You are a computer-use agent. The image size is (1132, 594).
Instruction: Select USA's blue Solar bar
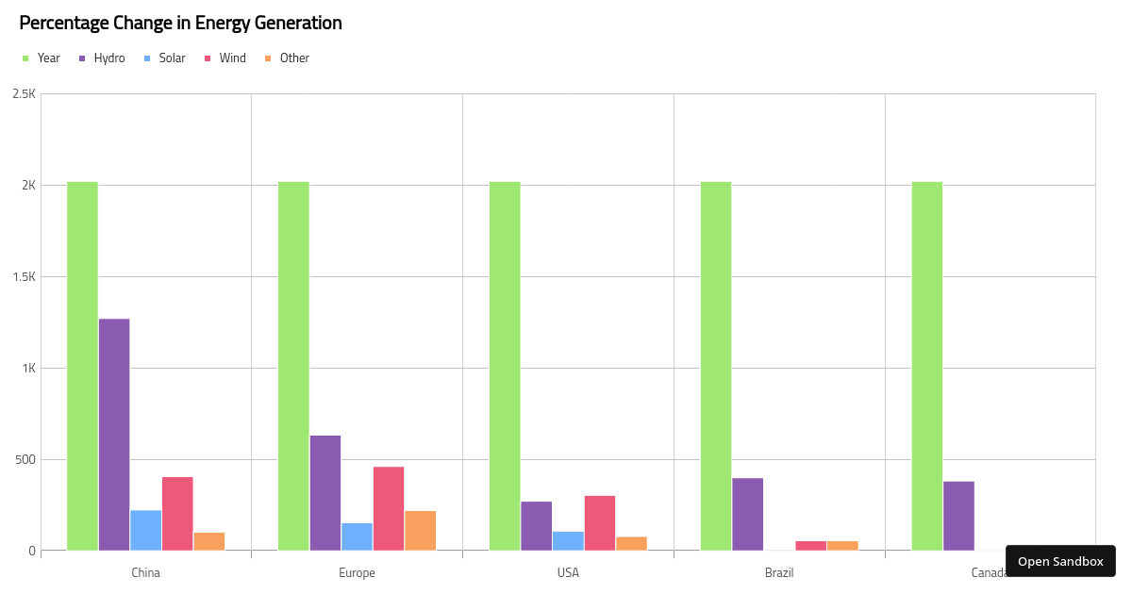pos(568,540)
